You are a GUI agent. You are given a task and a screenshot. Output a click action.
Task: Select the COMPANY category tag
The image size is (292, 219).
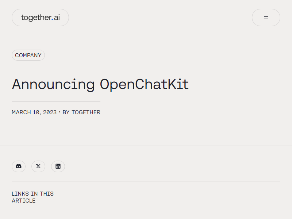(28, 55)
